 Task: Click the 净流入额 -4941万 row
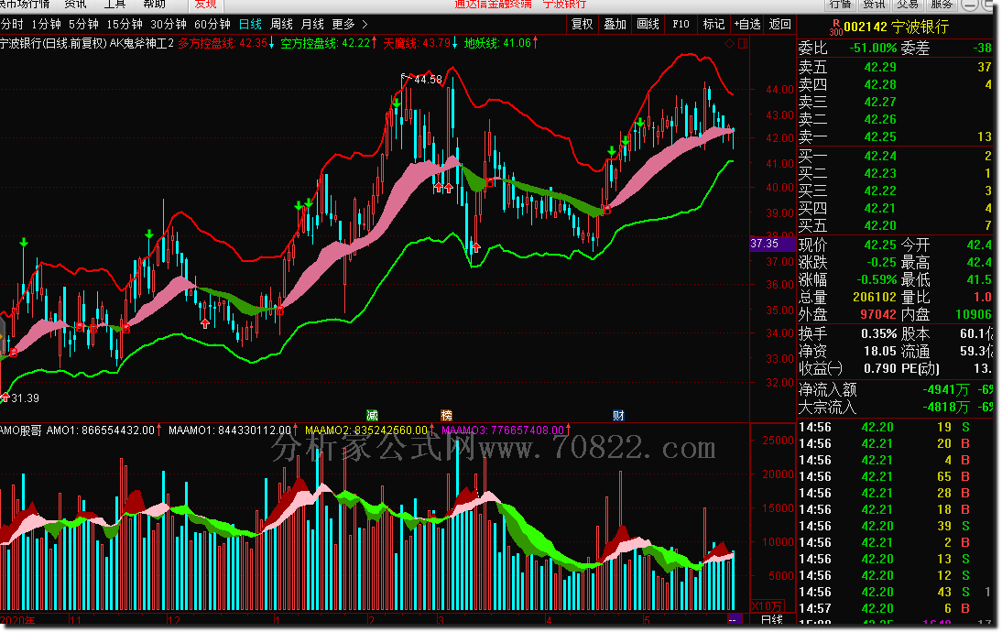[x=895, y=390]
